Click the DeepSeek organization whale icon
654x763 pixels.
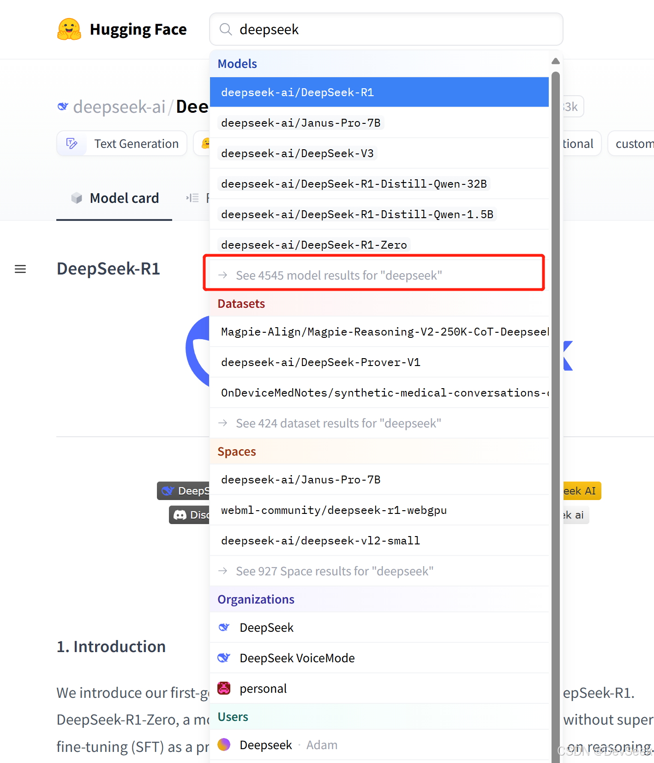pos(224,627)
